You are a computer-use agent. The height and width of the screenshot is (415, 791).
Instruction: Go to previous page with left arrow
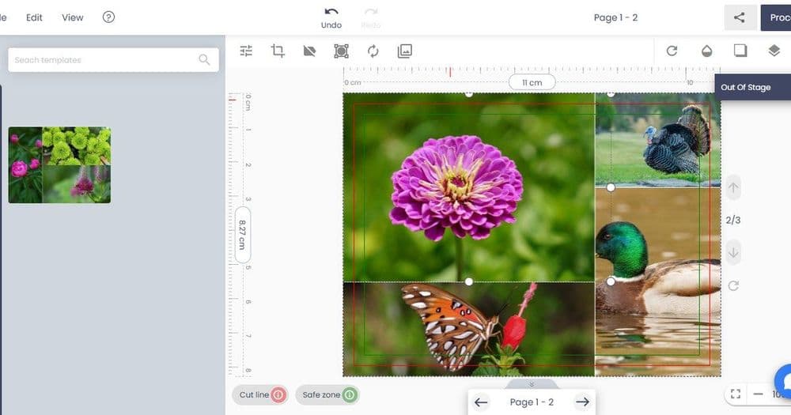pos(481,402)
